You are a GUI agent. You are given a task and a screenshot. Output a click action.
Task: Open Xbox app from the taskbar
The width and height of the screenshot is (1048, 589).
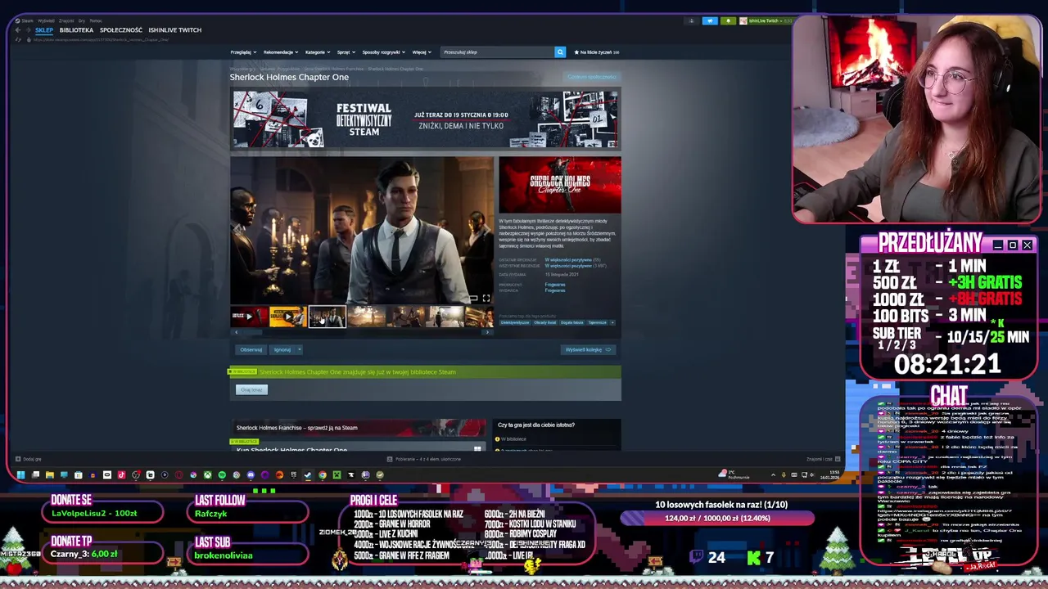(208, 474)
